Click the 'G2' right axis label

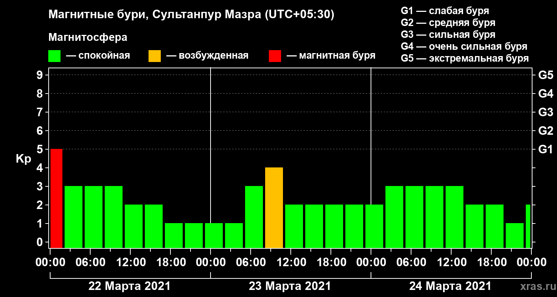(x=546, y=131)
